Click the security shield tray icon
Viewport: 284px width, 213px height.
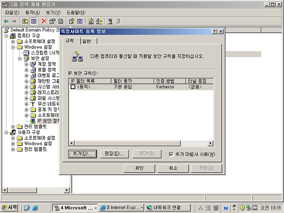click(x=242, y=208)
